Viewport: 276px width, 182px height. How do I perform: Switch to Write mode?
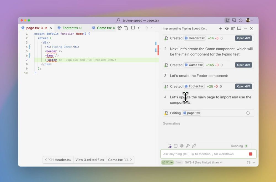click(x=167, y=162)
